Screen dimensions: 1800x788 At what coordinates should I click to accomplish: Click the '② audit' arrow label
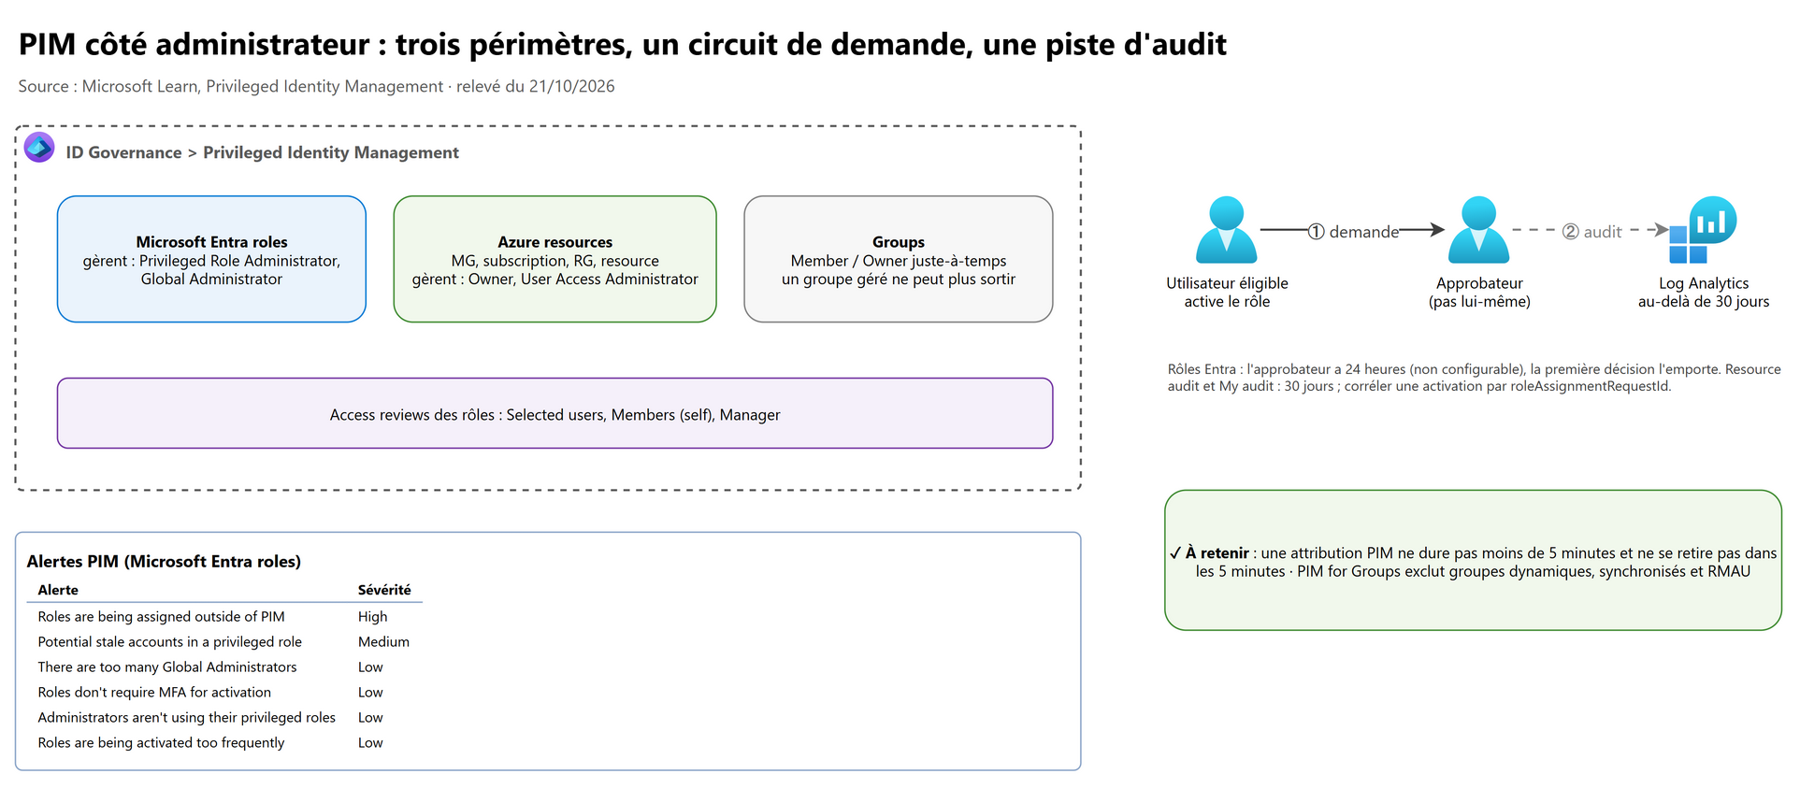tap(1592, 232)
